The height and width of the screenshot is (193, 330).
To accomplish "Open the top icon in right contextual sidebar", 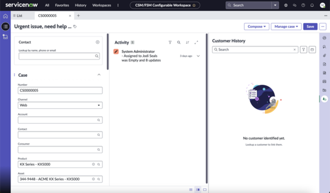I will point(324,38).
